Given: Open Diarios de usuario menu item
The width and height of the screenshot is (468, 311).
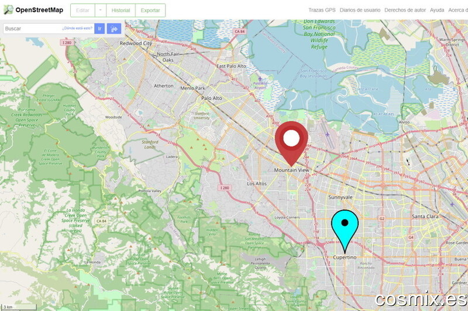Looking at the screenshot, I should tap(360, 10).
